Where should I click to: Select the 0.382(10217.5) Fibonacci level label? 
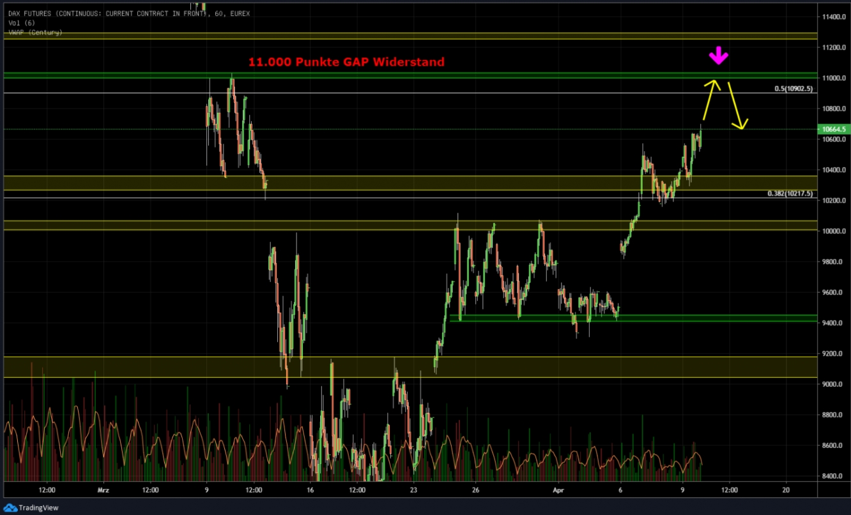(x=790, y=193)
